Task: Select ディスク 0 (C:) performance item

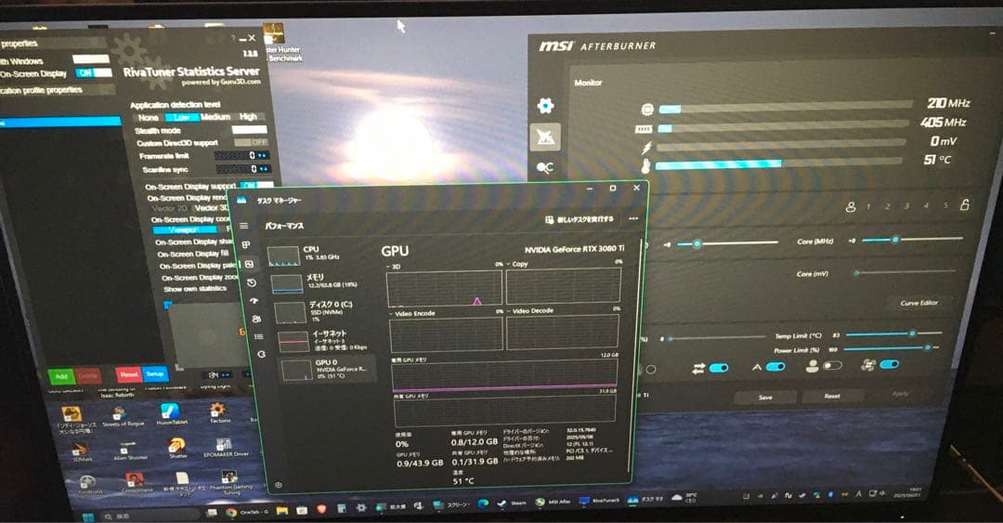Action: (x=322, y=310)
